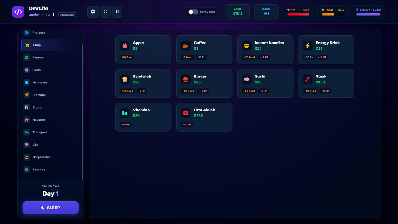398x224 pixels.
Task: Click the Burger +60 Food tag
Action: point(188,91)
